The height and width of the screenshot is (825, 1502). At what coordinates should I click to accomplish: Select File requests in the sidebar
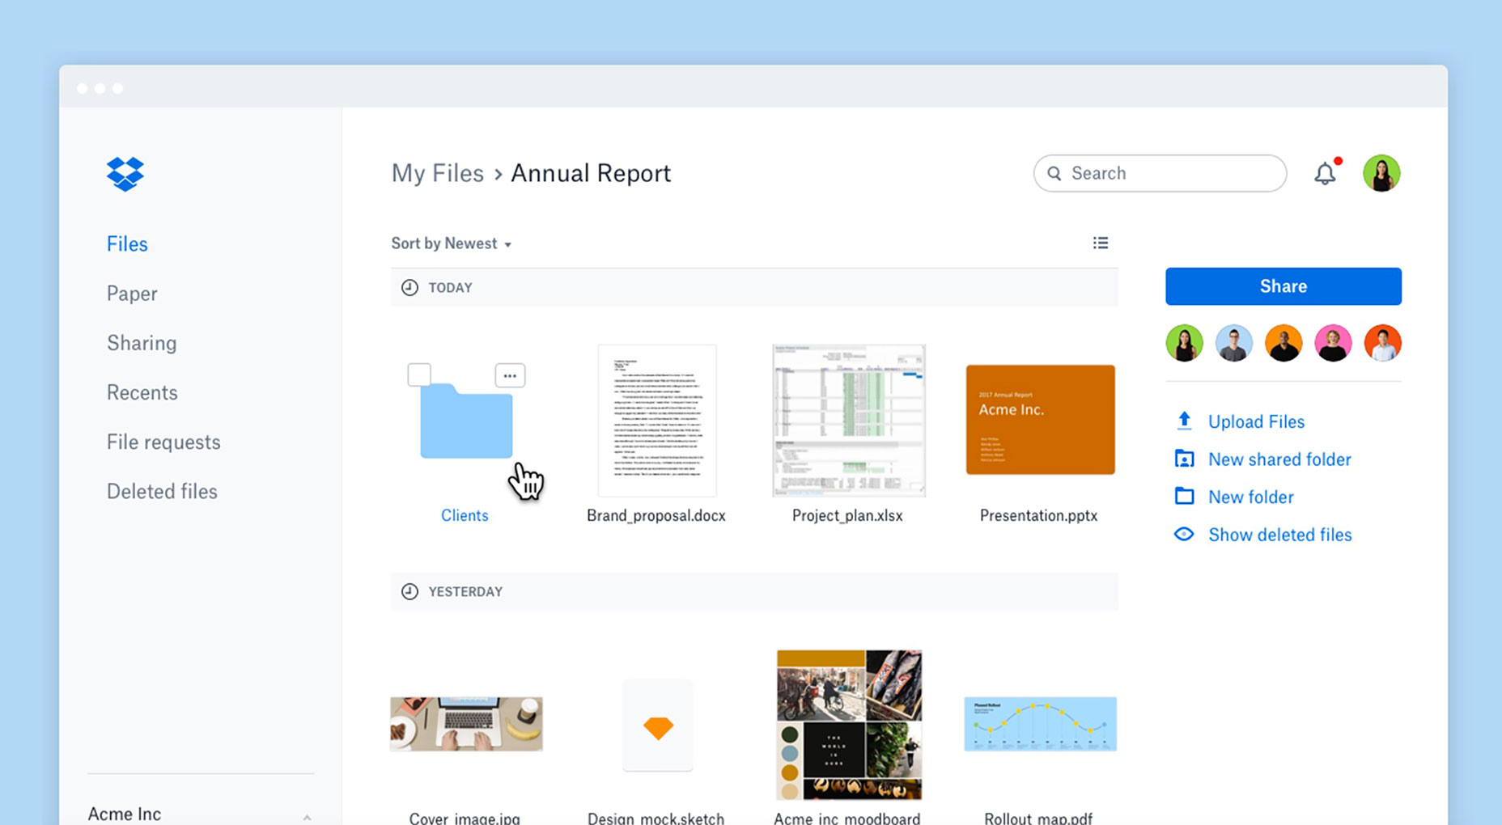coord(163,442)
